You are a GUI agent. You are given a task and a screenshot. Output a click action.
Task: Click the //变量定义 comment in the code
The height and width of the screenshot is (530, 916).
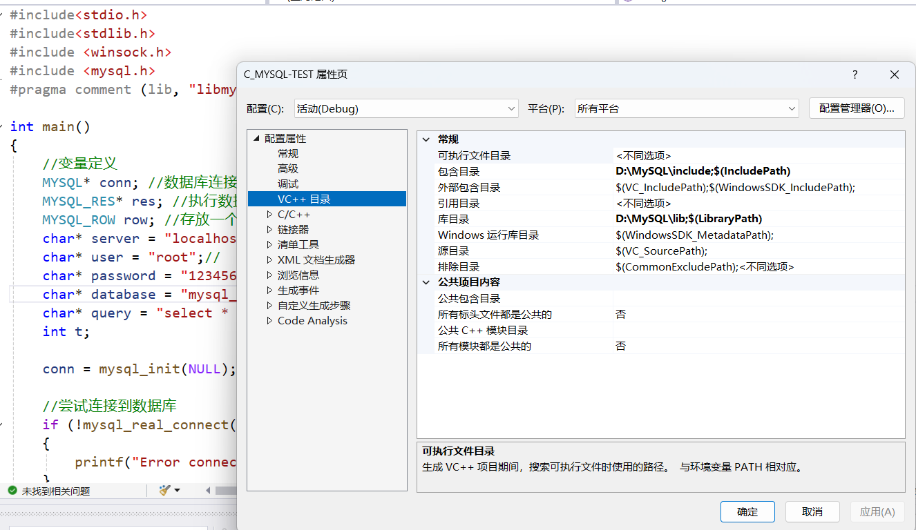pyautogui.click(x=79, y=164)
